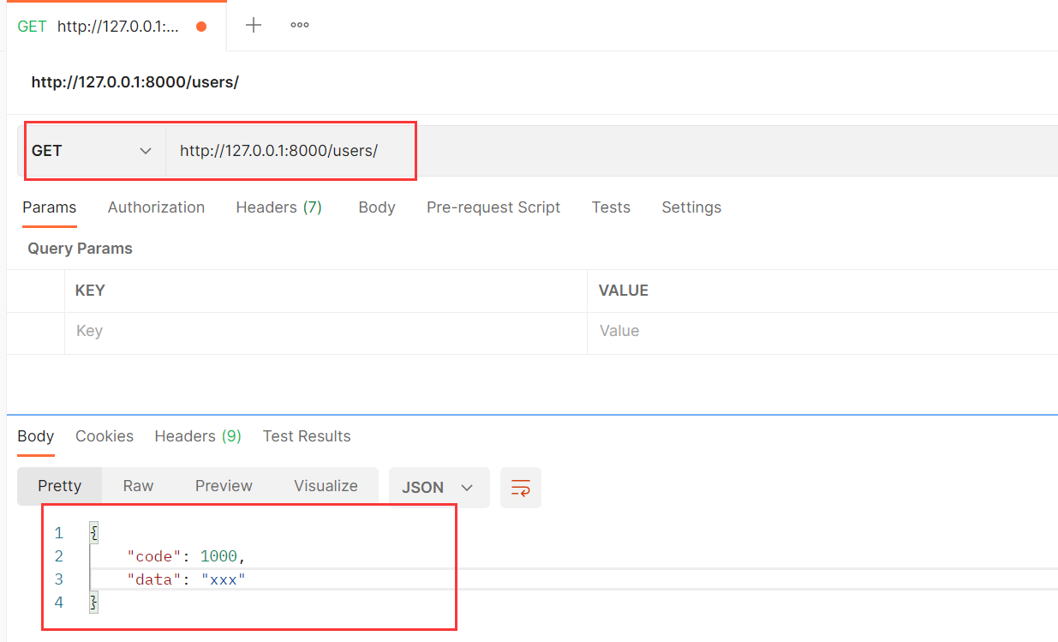Open Pre-request Script tab
1058x642 pixels.
493,207
